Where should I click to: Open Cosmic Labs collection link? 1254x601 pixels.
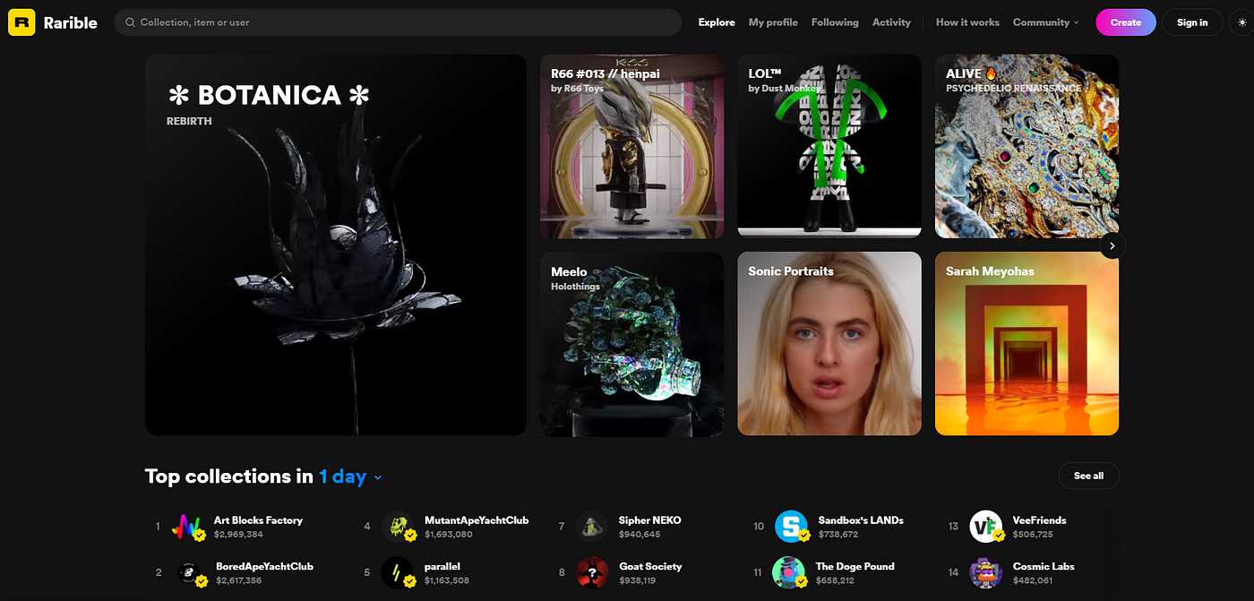tap(1044, 566)
